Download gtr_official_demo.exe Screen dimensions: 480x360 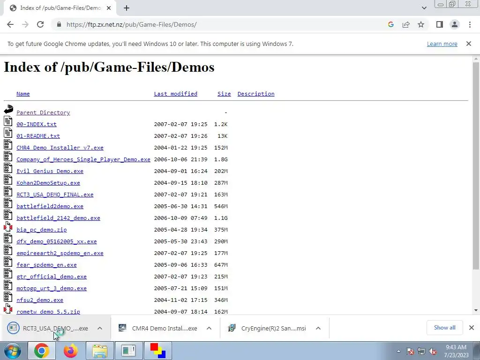(x=52, y=277)
